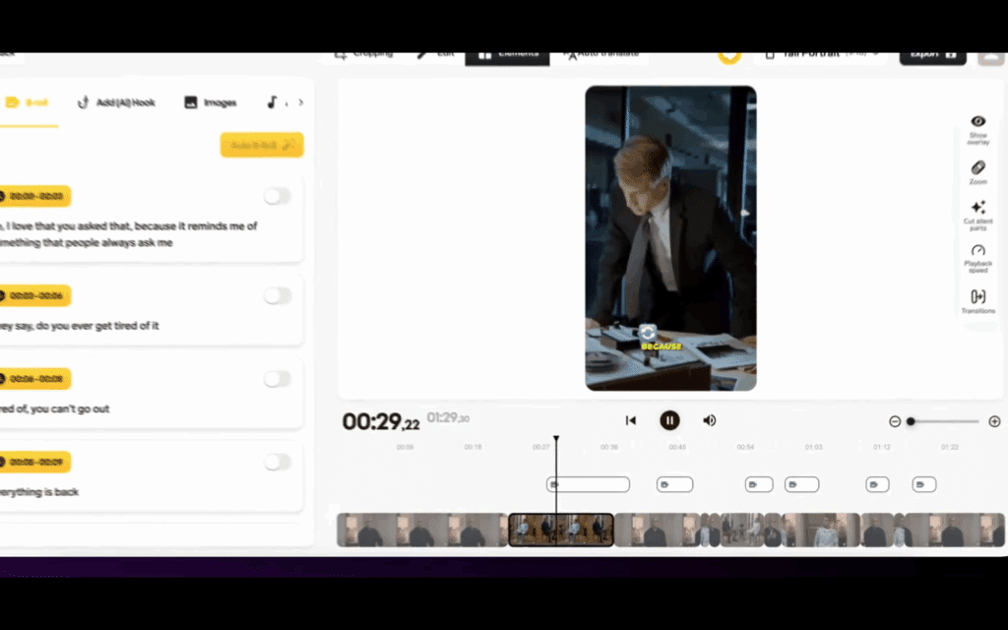Click the highlighted video segment in timeline strip
The image size is (1008, 630).
pyautogui.click(x=560, y=530)
